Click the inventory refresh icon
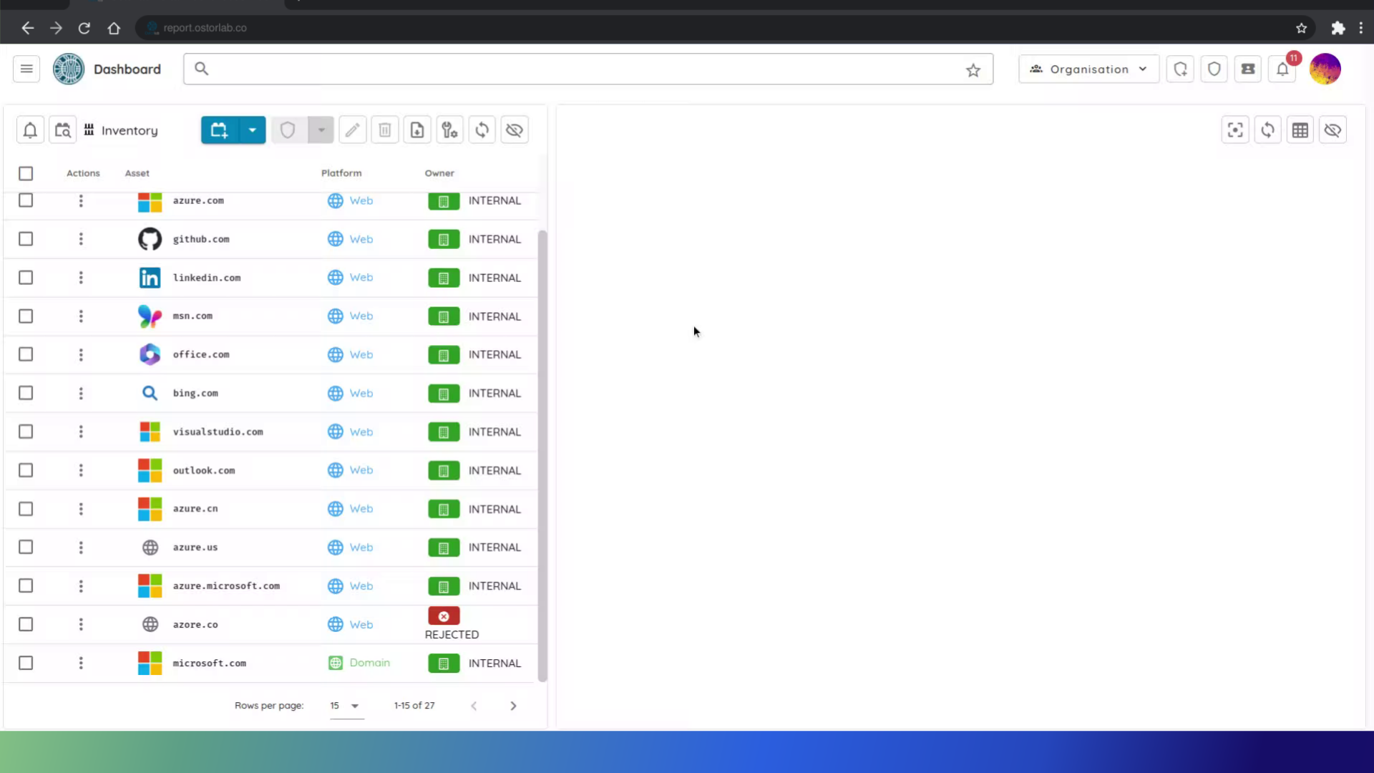The width and height of the screenshot is (1374, 773). click(x=482, y=130)
